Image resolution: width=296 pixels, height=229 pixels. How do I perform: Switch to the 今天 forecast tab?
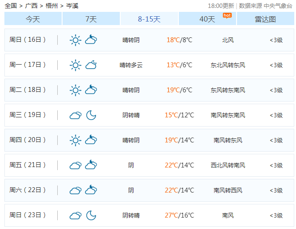[33, 19]
